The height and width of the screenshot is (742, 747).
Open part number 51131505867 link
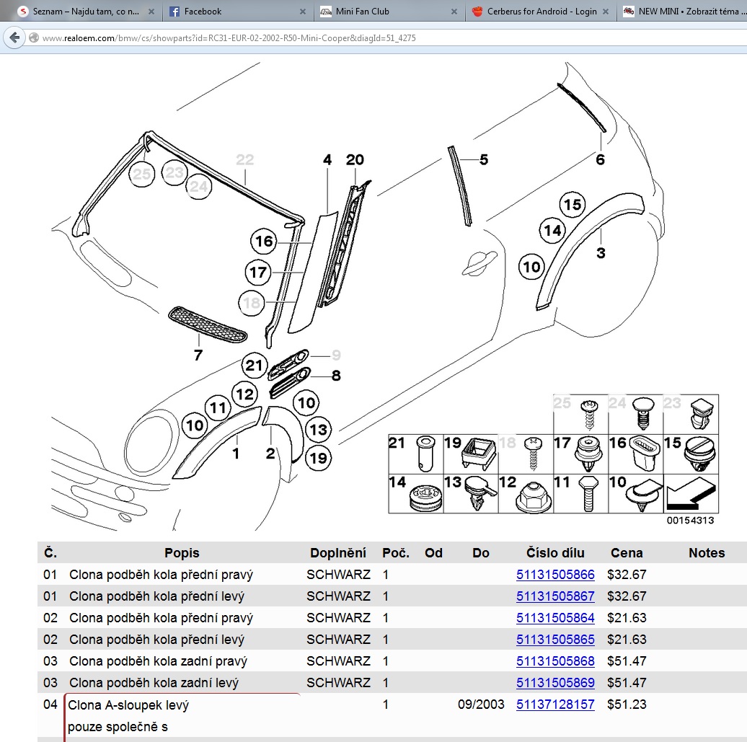point(555,596)
